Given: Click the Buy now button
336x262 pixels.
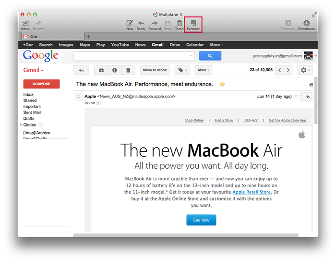Looking at the screenshot, I should point(201,220).
